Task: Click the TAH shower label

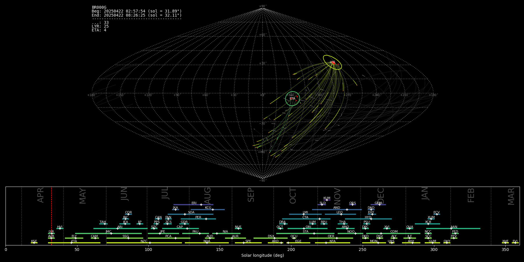Action: pos(103,222)
